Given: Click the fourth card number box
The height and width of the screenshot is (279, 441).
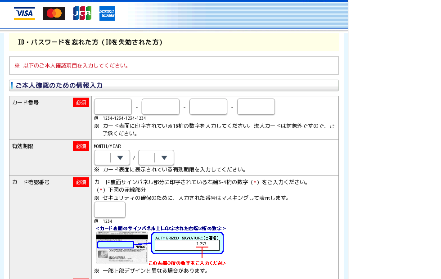Looking at the screenshot, I should 256,107.
